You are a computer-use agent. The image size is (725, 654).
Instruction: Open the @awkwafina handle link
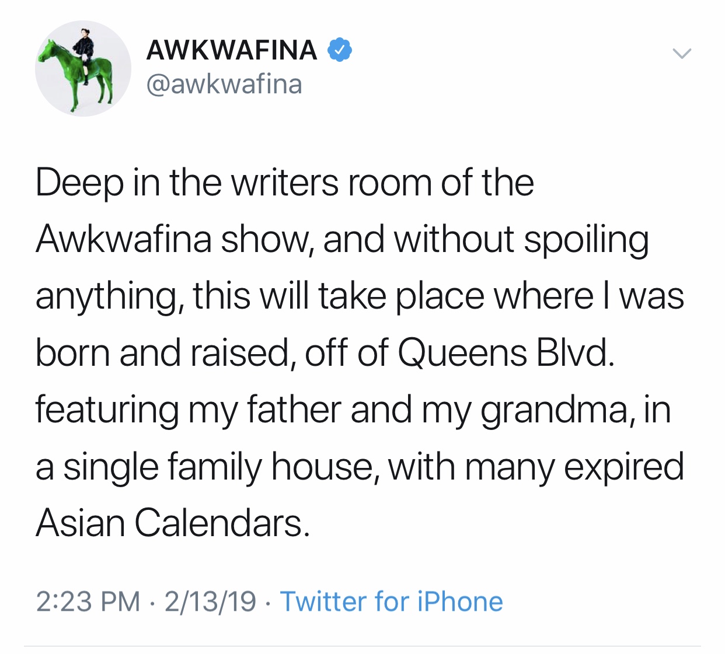point(224,84)
